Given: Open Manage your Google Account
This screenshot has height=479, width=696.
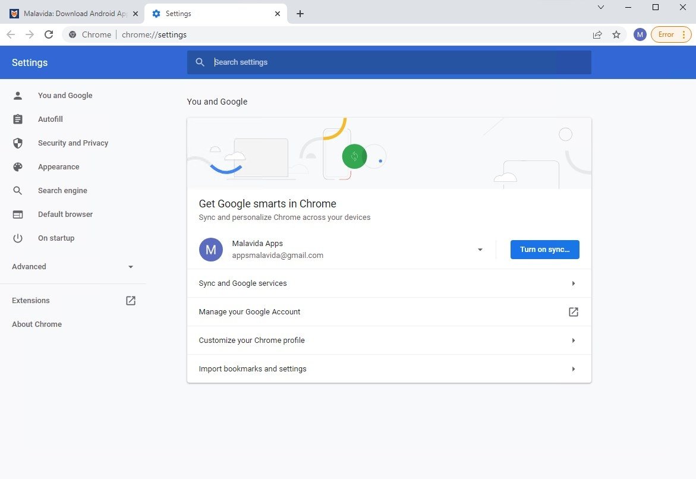Looking at the screenshot, I should pos(389,311).
